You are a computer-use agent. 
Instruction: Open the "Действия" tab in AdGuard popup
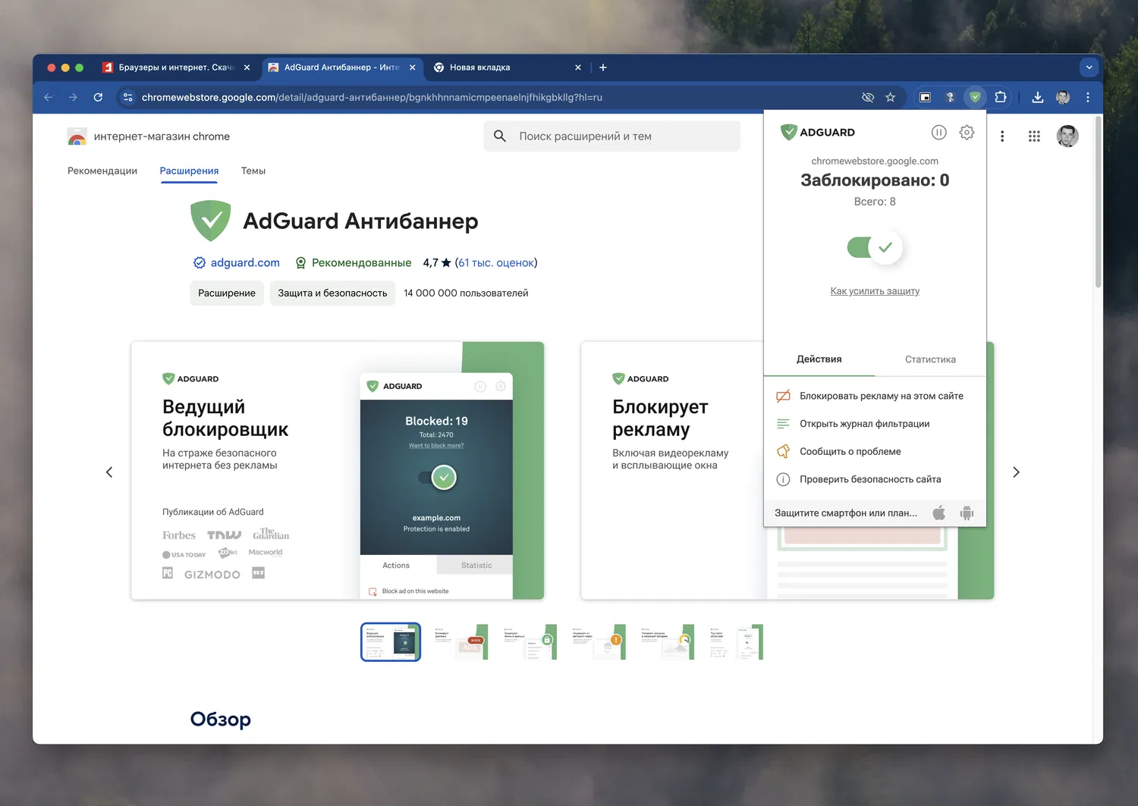point(819,359)
